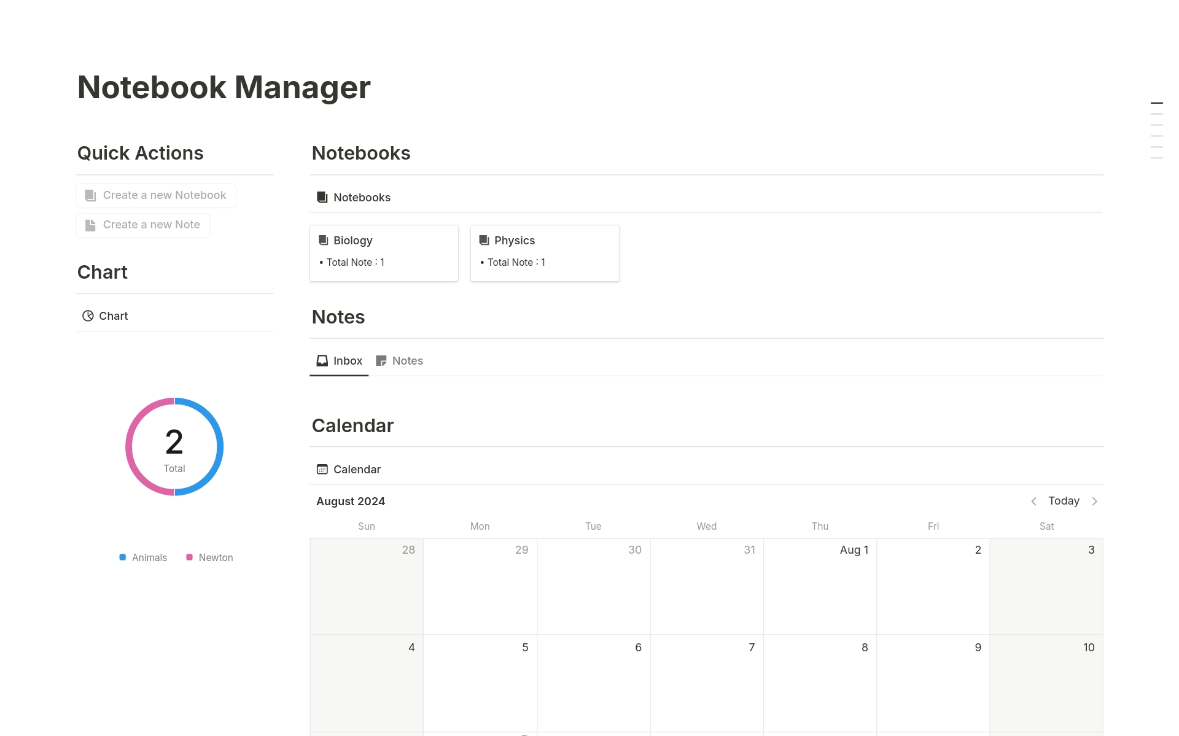
Task: Toggle the Newton series in the chart legend
Action: [209, 557]
